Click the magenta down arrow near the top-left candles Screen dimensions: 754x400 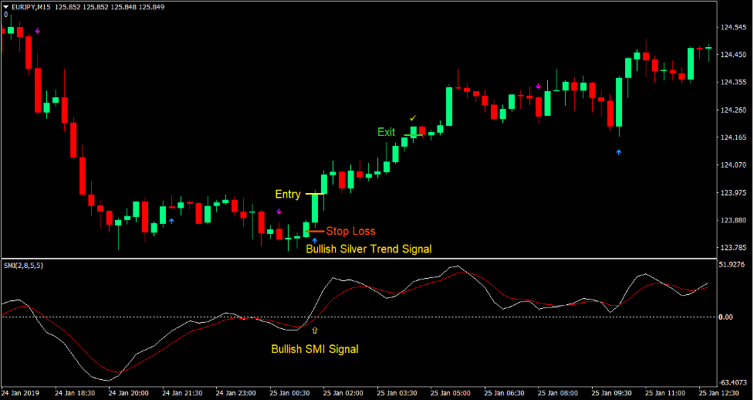(x=37, y=31)
